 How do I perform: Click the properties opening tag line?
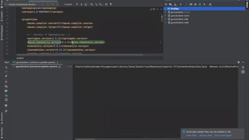click(x=30, y=19)
